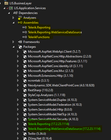Expand the Microsoft.AspNetCore.Mvc package
This screenshot has height=140, width=111.
(x=18, y=71)
